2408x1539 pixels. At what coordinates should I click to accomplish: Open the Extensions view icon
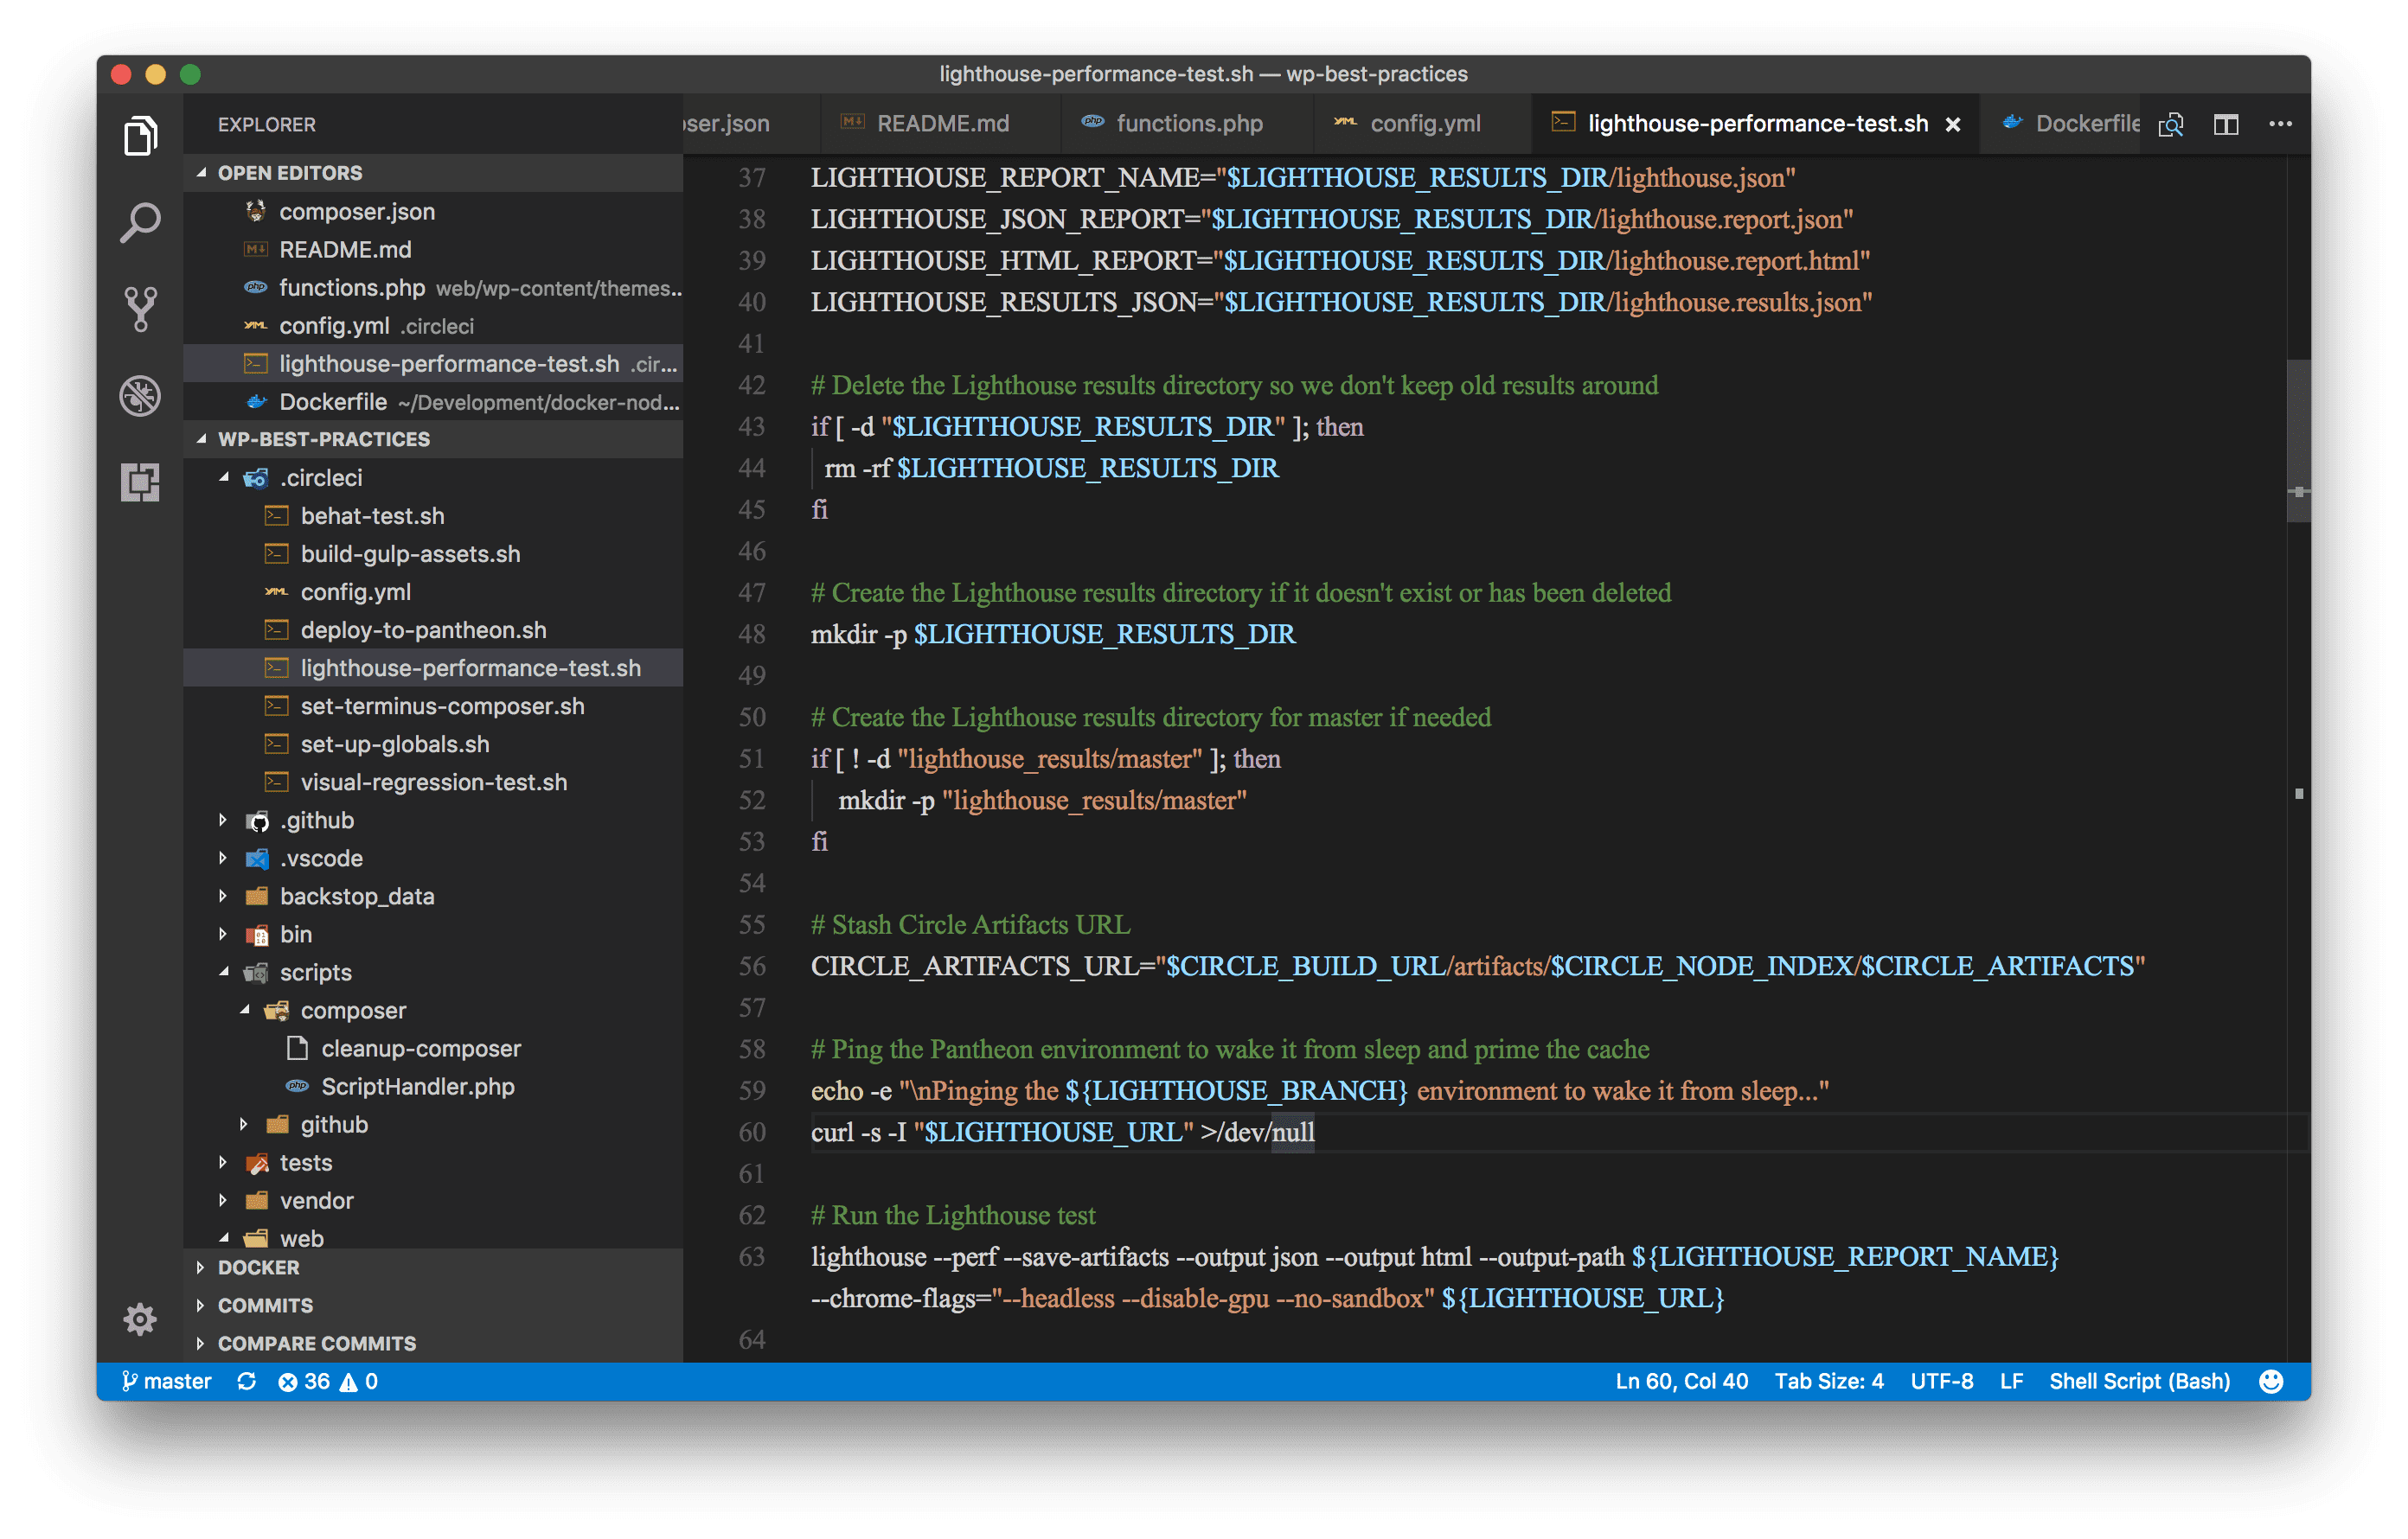(140, 482)
